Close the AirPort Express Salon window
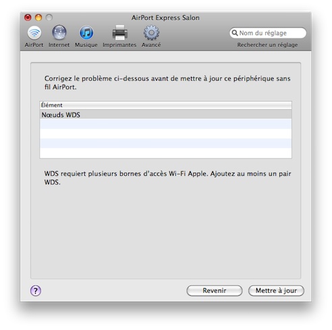This screenshot has width=332, height=330. point(28,18)
